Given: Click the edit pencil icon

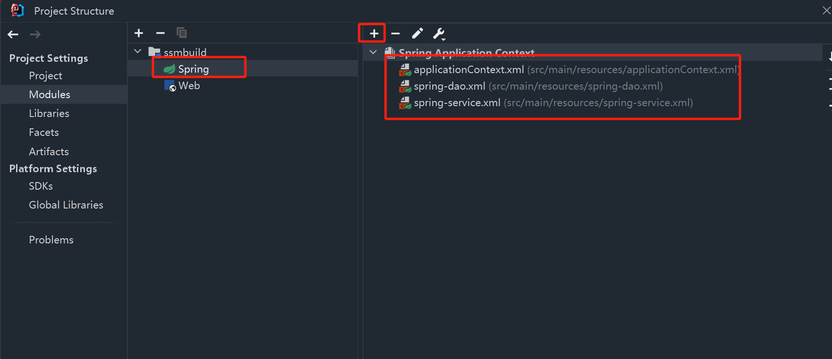Looking at the screenshot, I should (x=417, y=33).
